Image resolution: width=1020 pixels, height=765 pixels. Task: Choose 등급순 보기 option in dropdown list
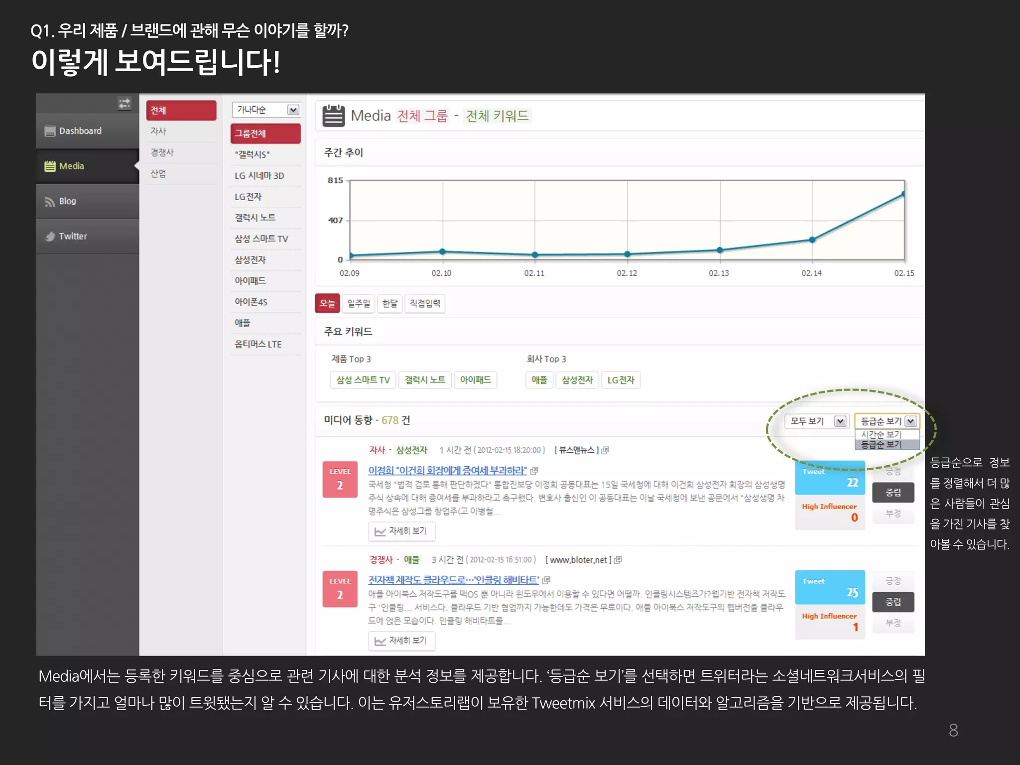(888, 445)
